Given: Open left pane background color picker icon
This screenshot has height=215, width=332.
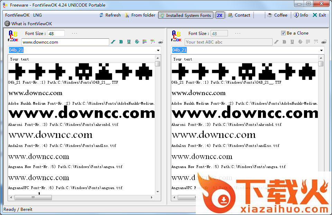Looking at the screenshot, I should pyautogui.click(x=153, y=42).
